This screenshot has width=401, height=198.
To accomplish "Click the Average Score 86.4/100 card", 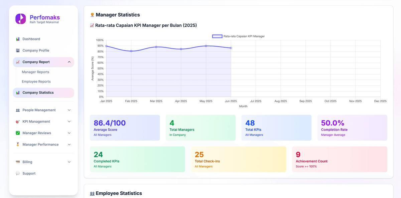I will click(125, 128).
